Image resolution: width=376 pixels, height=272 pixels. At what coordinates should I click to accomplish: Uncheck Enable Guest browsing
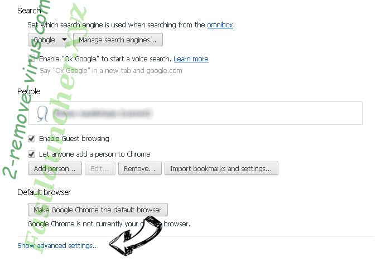(32, 139)
